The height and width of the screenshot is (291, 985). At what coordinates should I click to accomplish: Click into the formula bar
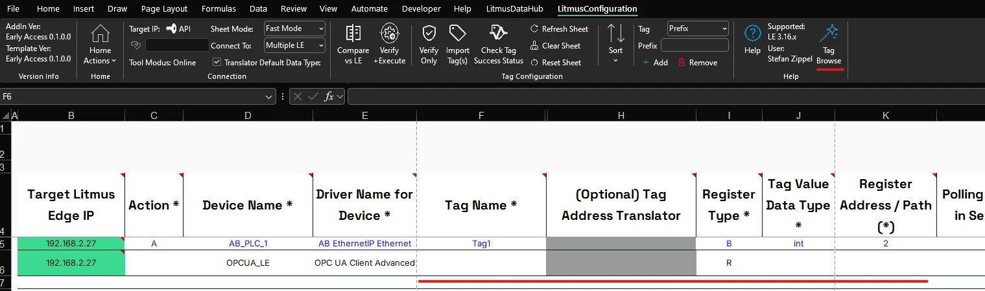point(666,96)
